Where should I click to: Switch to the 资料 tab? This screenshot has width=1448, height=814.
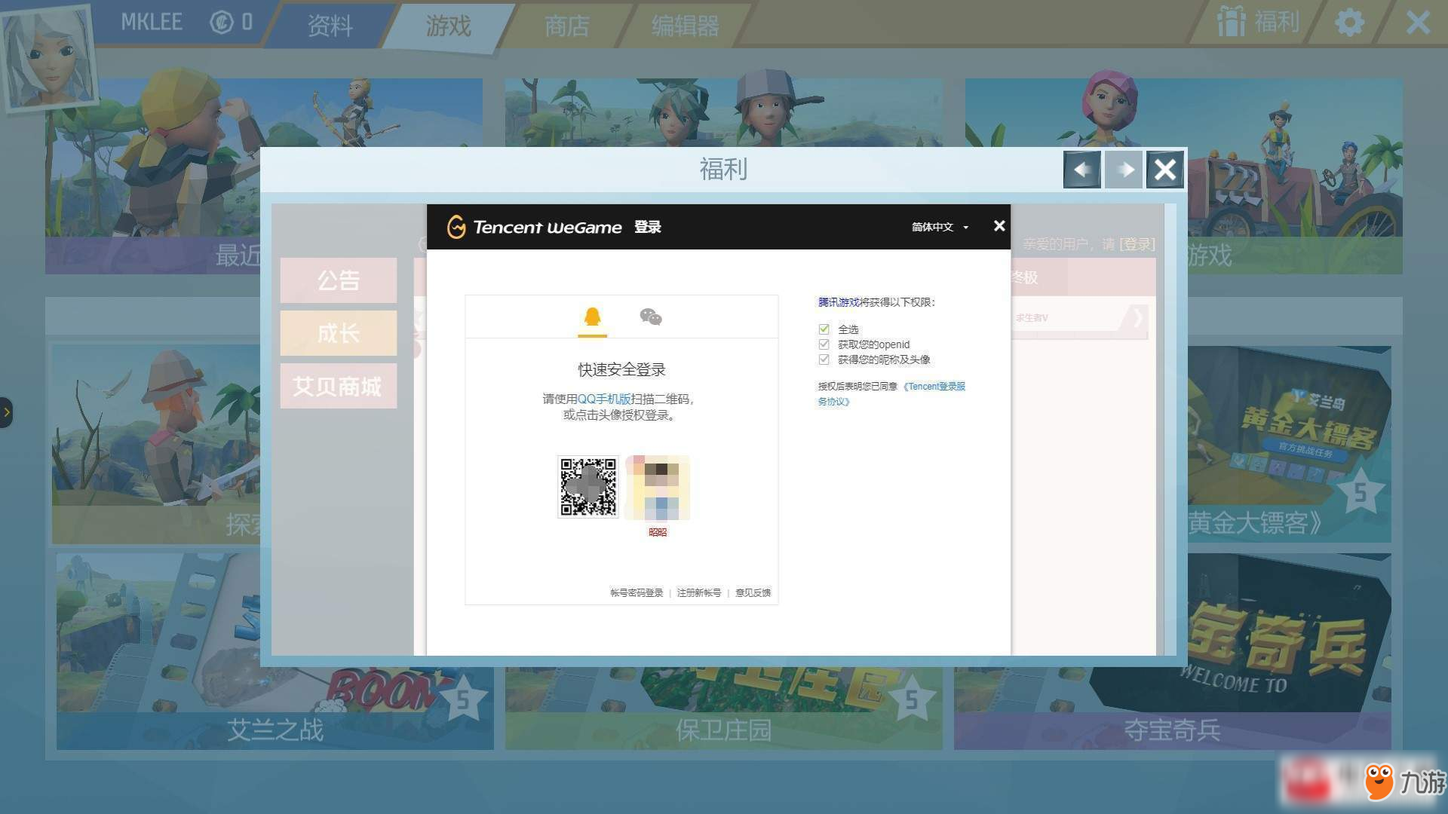(x=330, y=26)
